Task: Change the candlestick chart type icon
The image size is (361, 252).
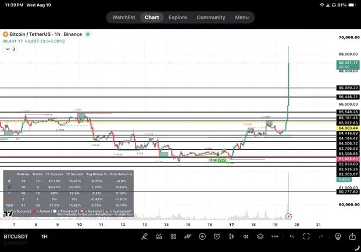Action: point(231,236)
